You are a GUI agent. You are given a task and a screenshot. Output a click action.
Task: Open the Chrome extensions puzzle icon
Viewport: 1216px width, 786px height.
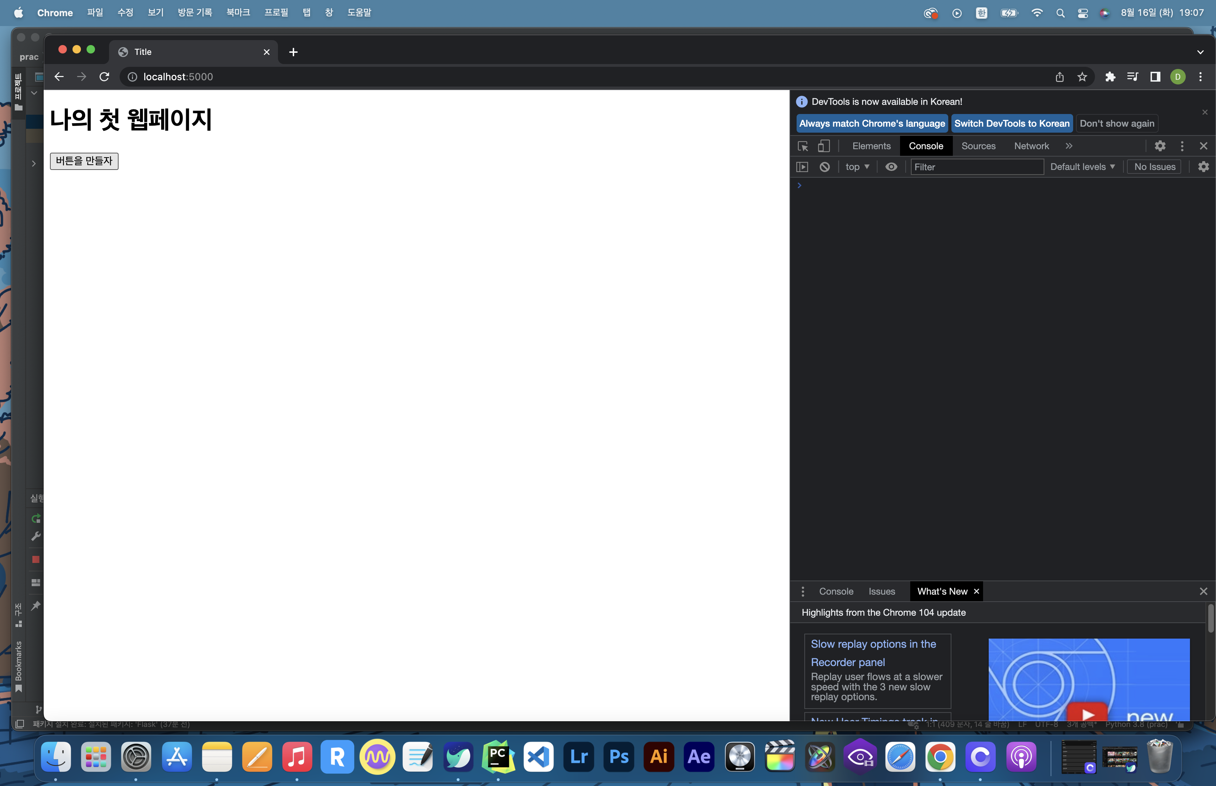coord(1110,77)
